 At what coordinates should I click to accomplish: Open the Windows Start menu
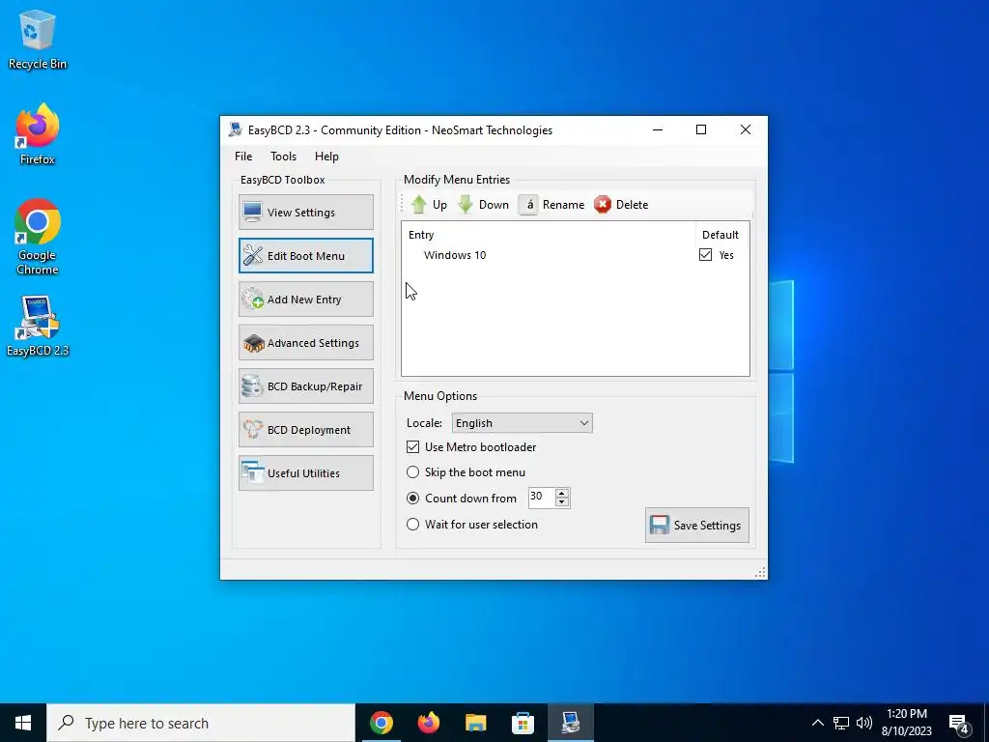(23, 723)
